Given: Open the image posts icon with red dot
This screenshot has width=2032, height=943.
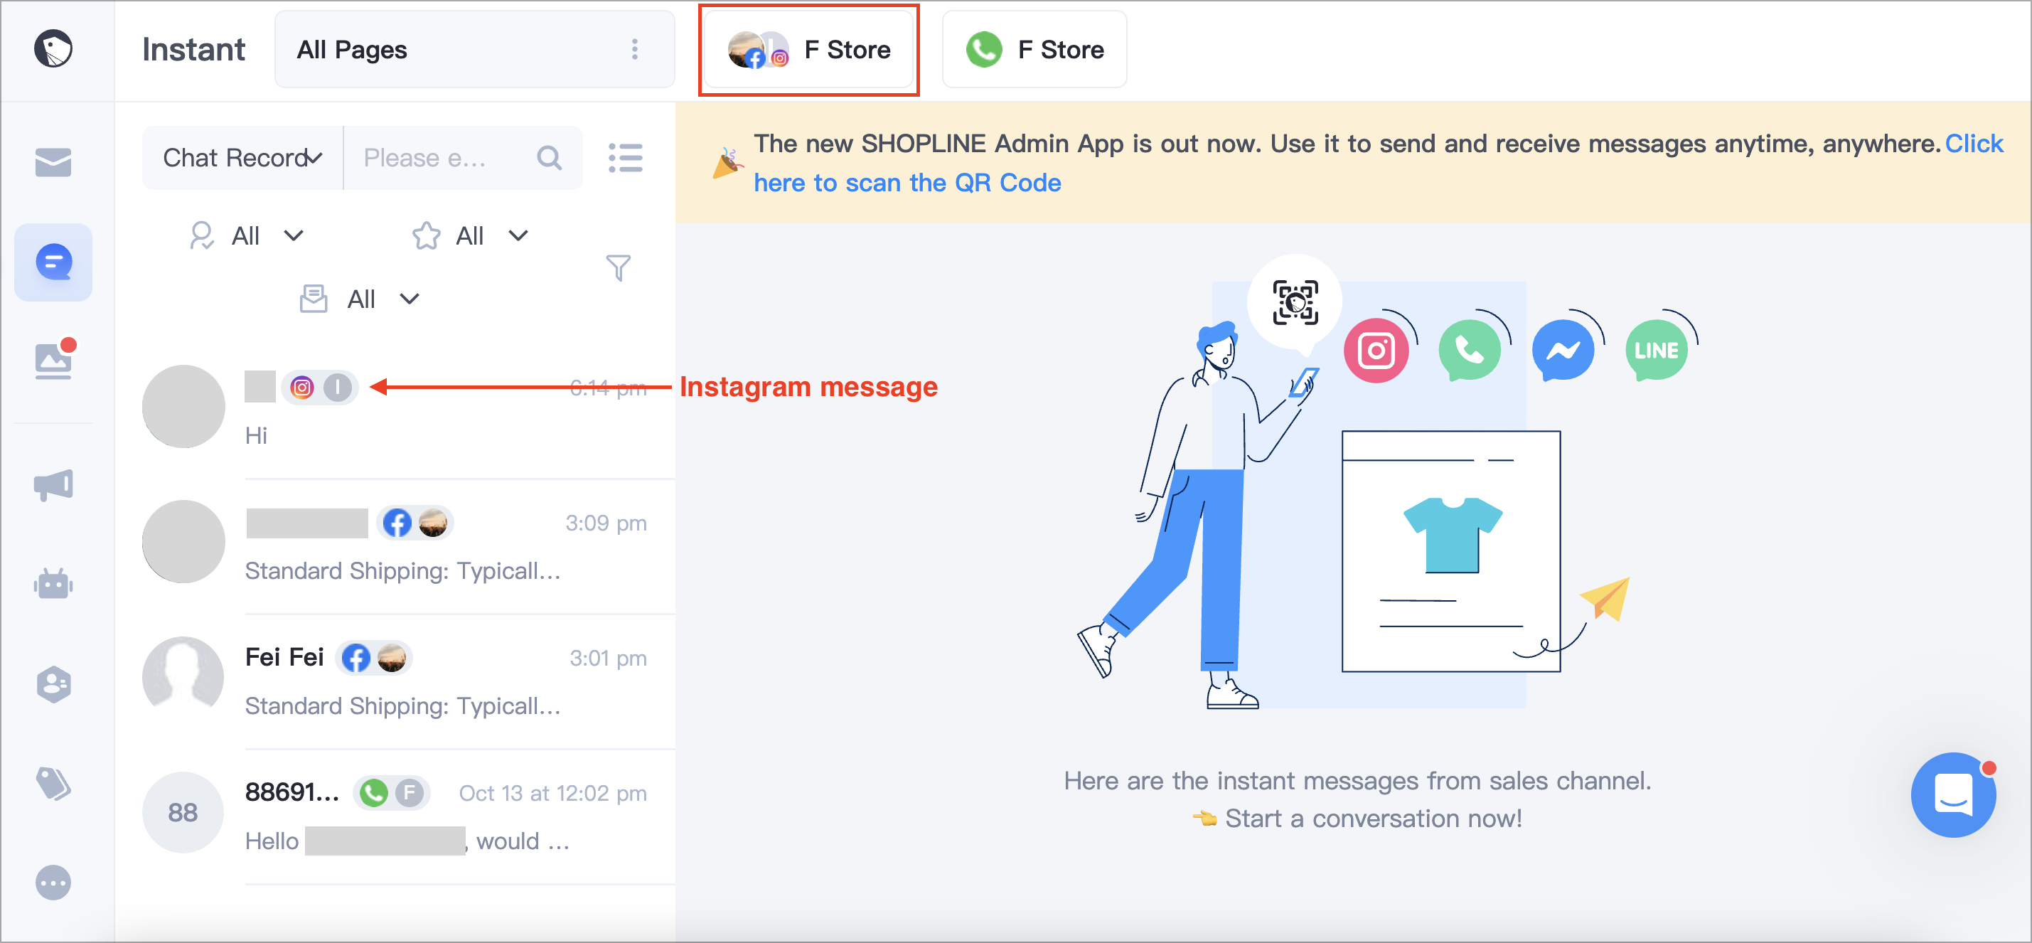Looking at the screenshot, I should click(x=55, y=360).
